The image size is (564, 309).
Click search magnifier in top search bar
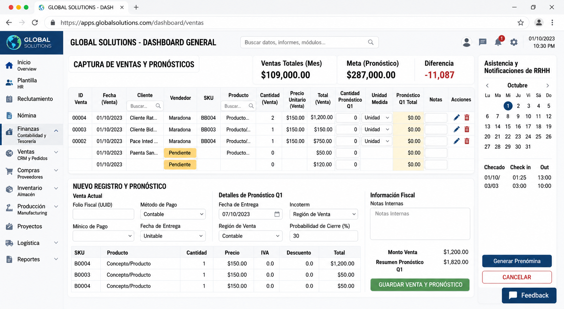(x=371, y=42)
